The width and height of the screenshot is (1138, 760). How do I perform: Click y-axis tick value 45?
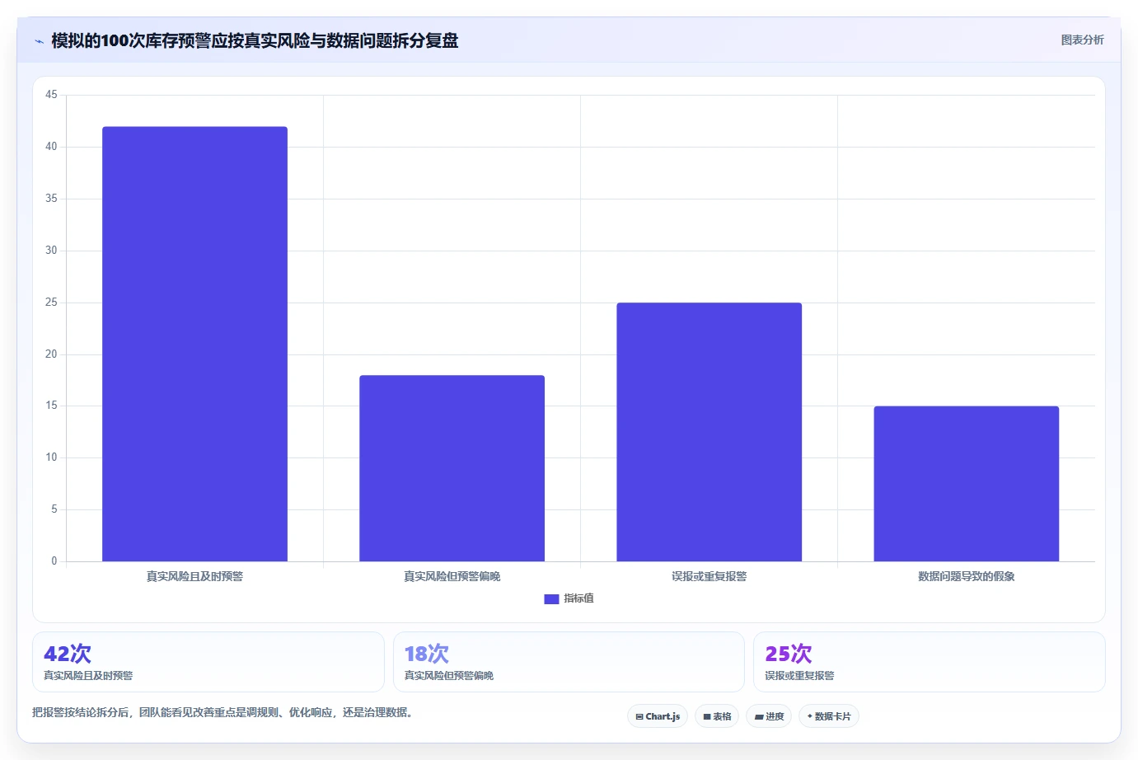pos(51,95)
